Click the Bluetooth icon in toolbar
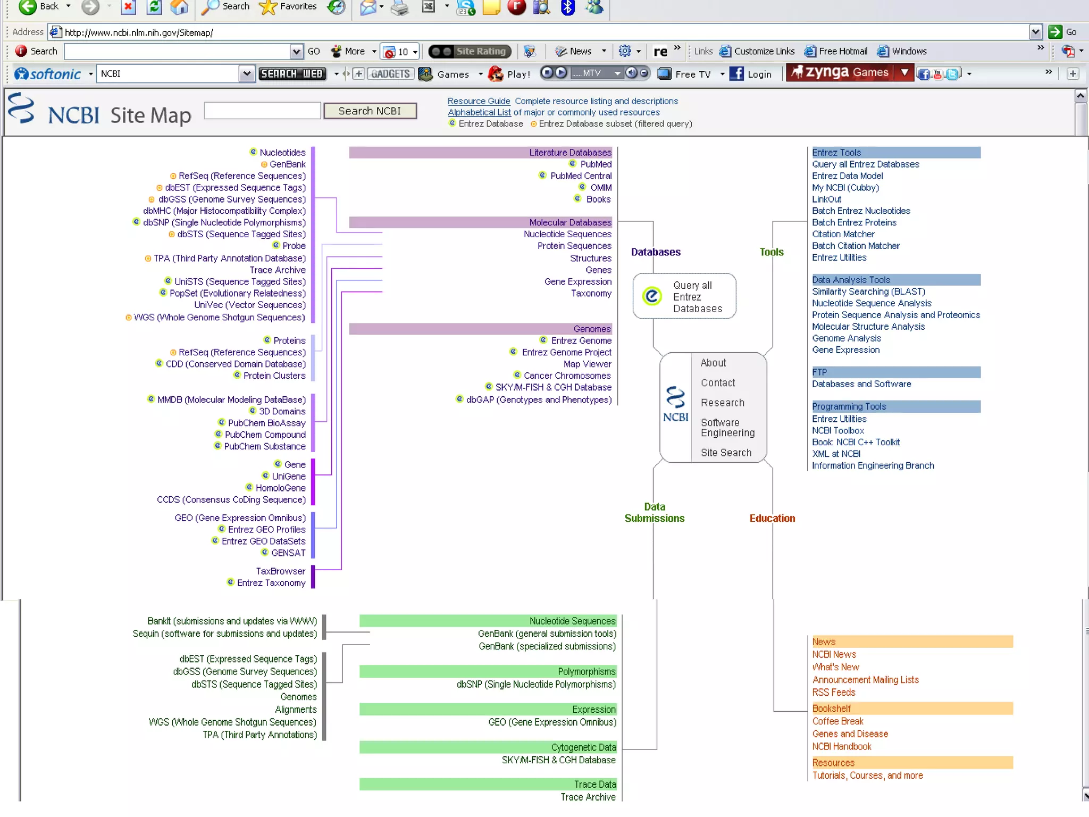 pos(568,7)
